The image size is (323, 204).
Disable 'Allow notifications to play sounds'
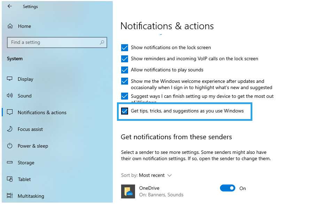125,70
